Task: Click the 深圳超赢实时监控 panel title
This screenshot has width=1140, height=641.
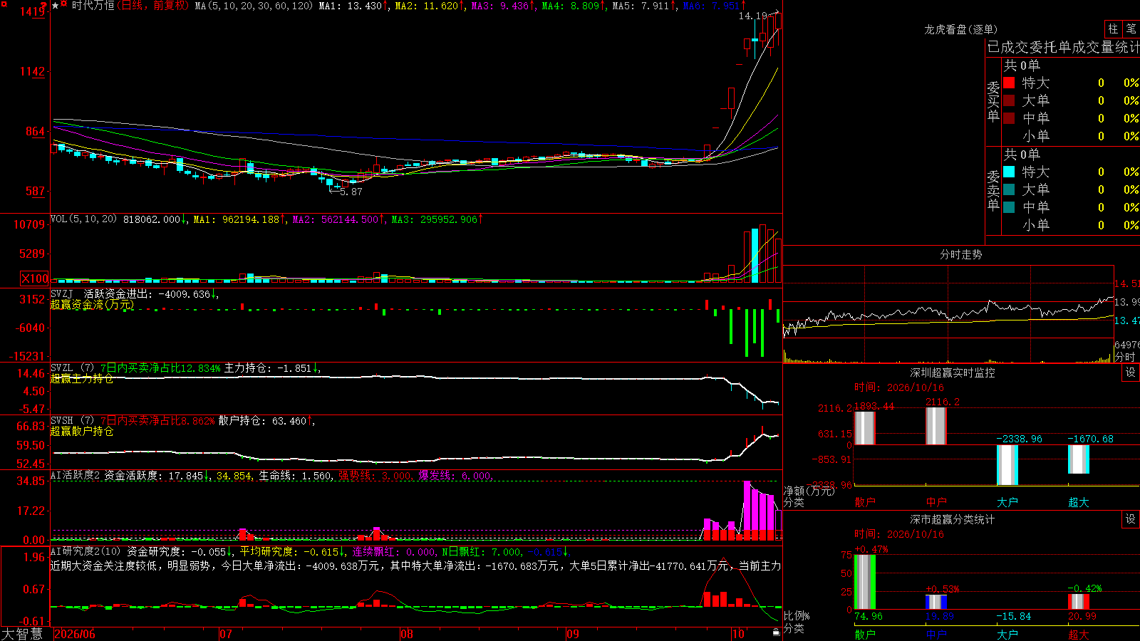Action: tap(953, 372)
